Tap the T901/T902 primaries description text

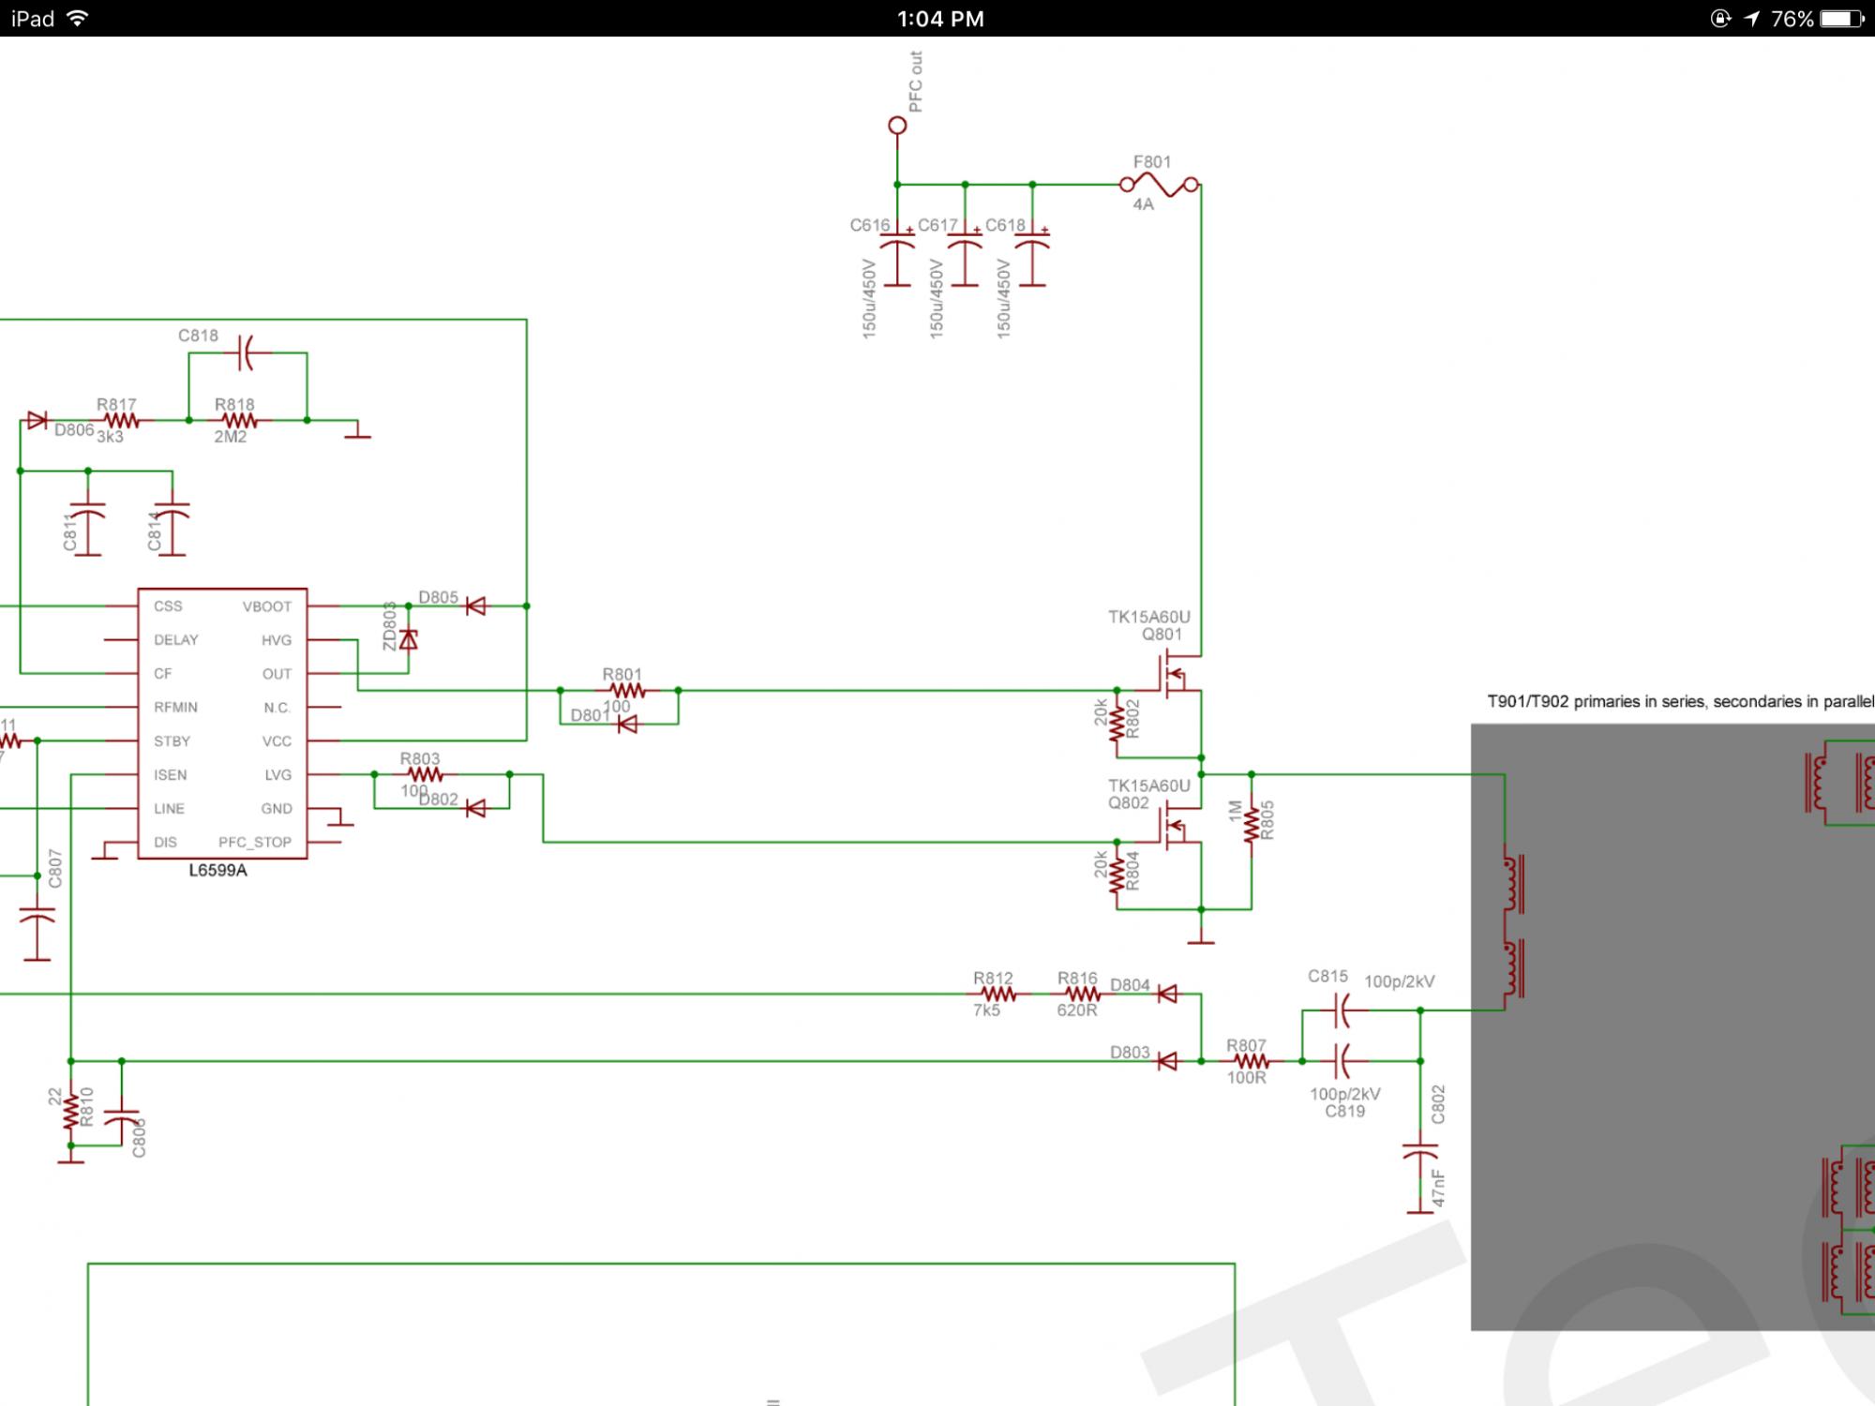1680,701
